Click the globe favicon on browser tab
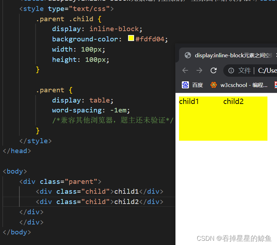 coord(188,55)
